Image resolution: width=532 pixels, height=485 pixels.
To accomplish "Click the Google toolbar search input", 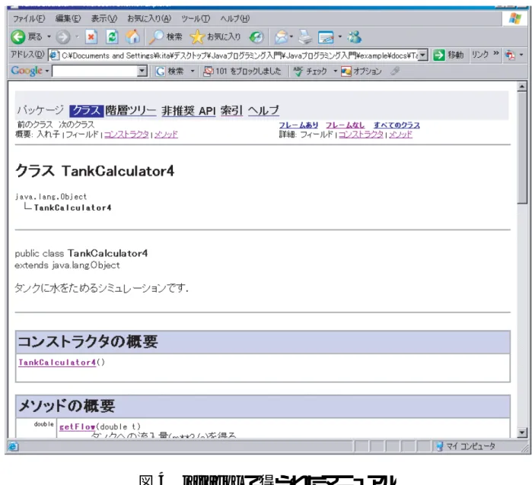I will 95,71.
